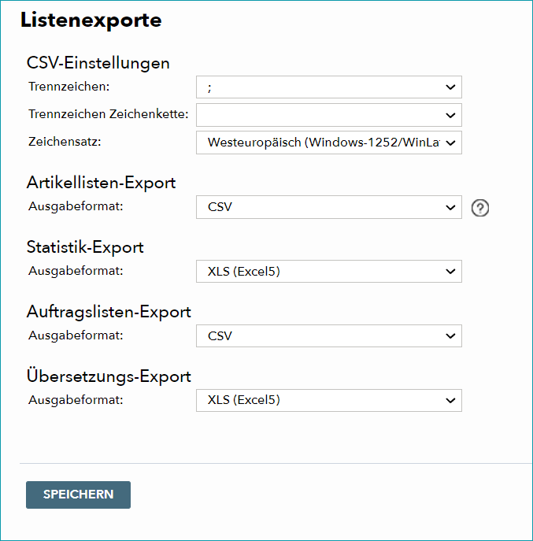Open the Trennzeichen Zeichenkette dropdown
The width and height of the screenshot is (533, 541).
point(329,115)
